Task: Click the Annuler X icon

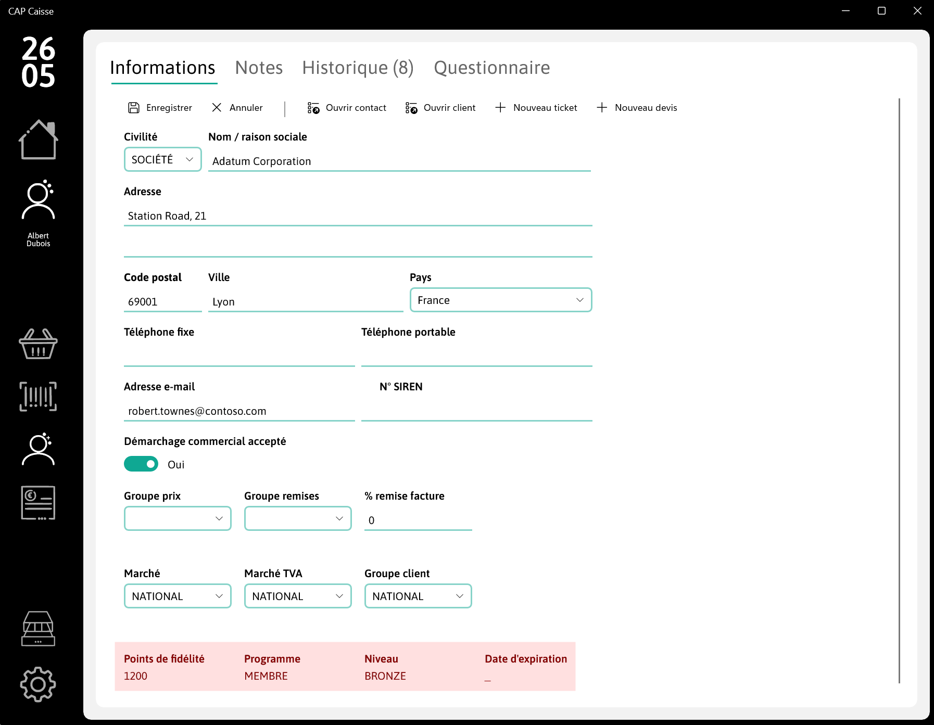Action: click(217, 108)
